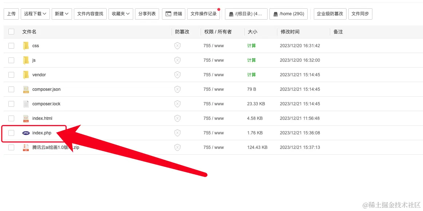Check the select-all checkbox in header
Screen dimensions: 423x211
(11, 32)
